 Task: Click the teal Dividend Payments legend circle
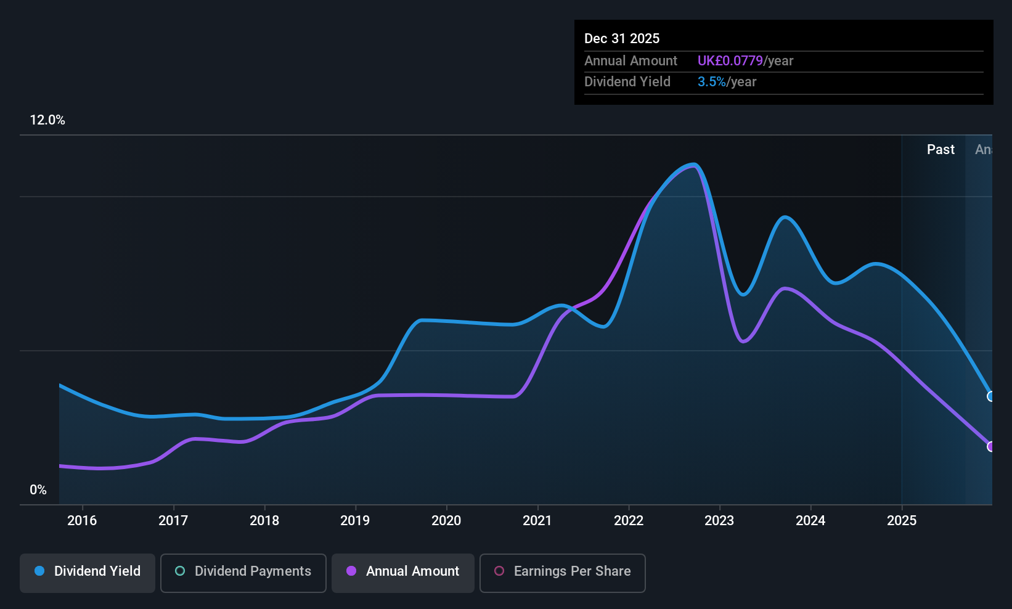180,571
